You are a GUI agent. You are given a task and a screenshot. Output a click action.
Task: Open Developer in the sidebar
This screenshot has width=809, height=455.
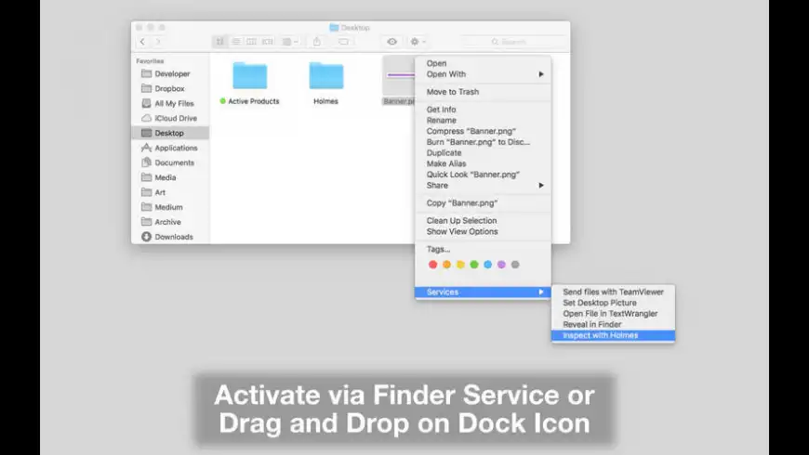click(x=170, y=73)
